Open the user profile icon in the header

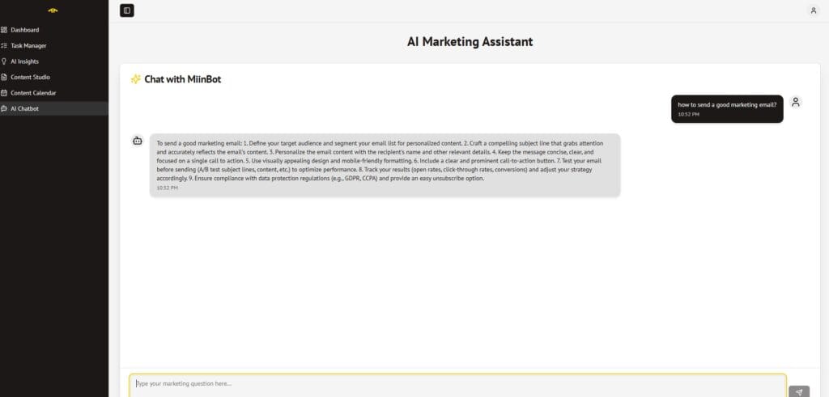[x=814, y=11]
